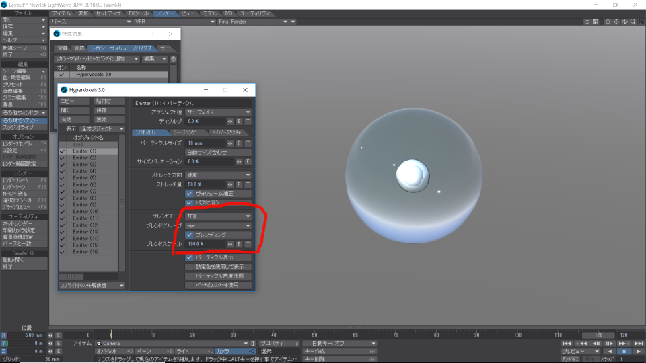Image resolution: width=646 pixels, height=363 pixels.
Task: Click the viewport move (pan) icon
Action: point(616,22)
